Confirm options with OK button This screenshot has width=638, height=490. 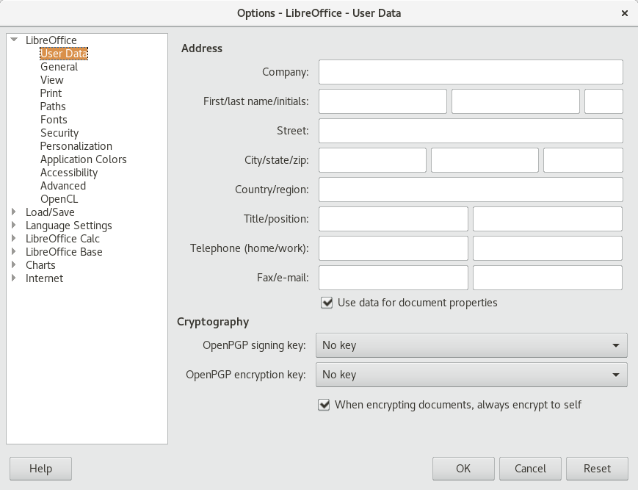pyautogui.click(x=463, y=469)
